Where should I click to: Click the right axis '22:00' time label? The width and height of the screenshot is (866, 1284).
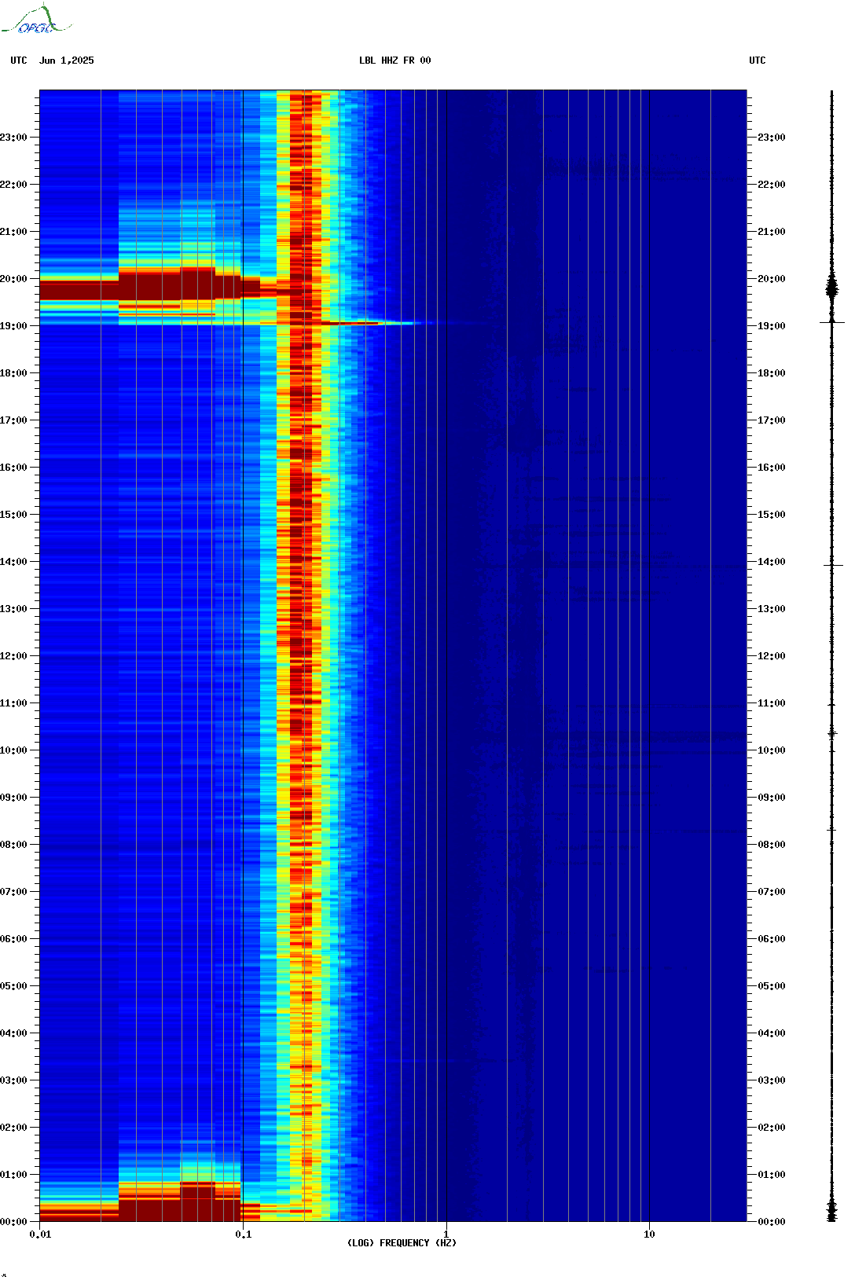click(x=772, y=185)
